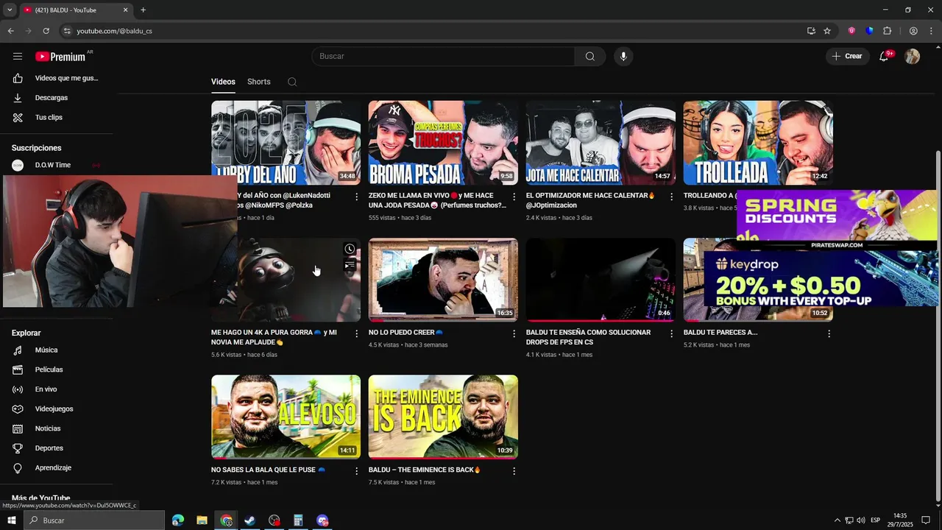Click the Windows taskbar Buscar search box

(x=94, y=520)
